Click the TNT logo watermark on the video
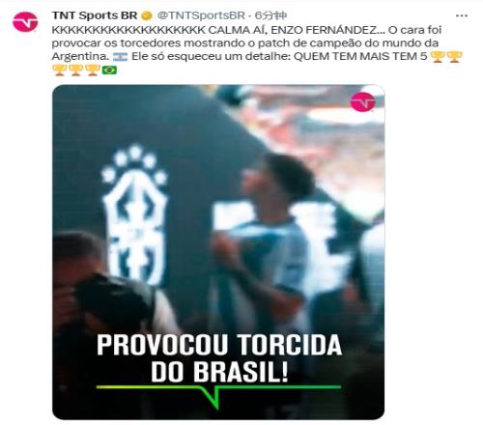The width and height of the screenshot is (483, 425). click(x=362, y=101)
